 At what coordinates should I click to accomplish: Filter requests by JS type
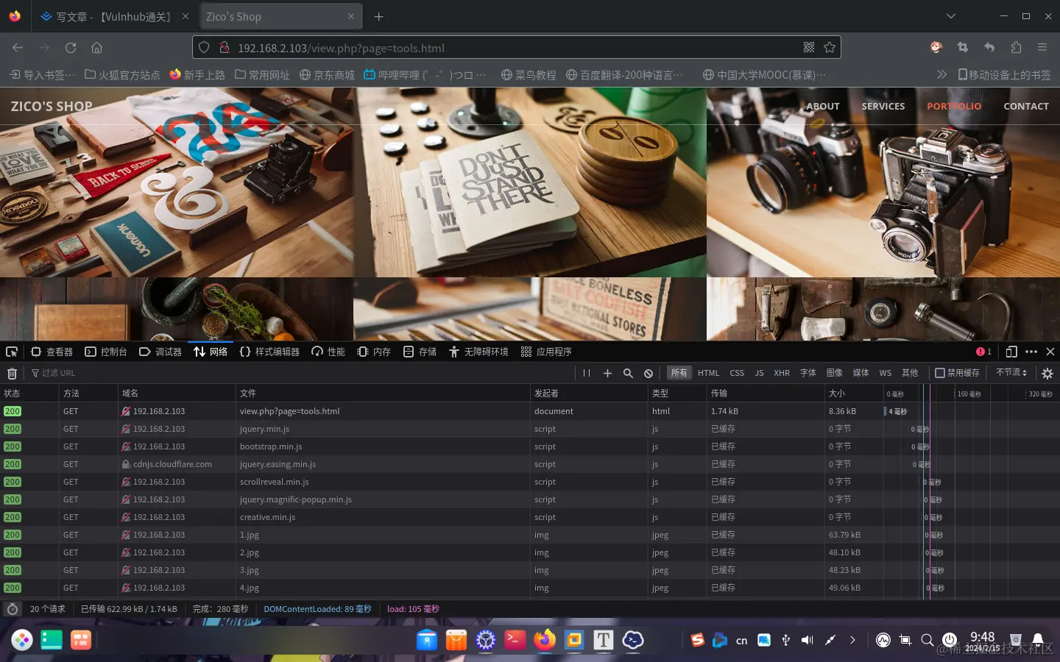[759, 373]
